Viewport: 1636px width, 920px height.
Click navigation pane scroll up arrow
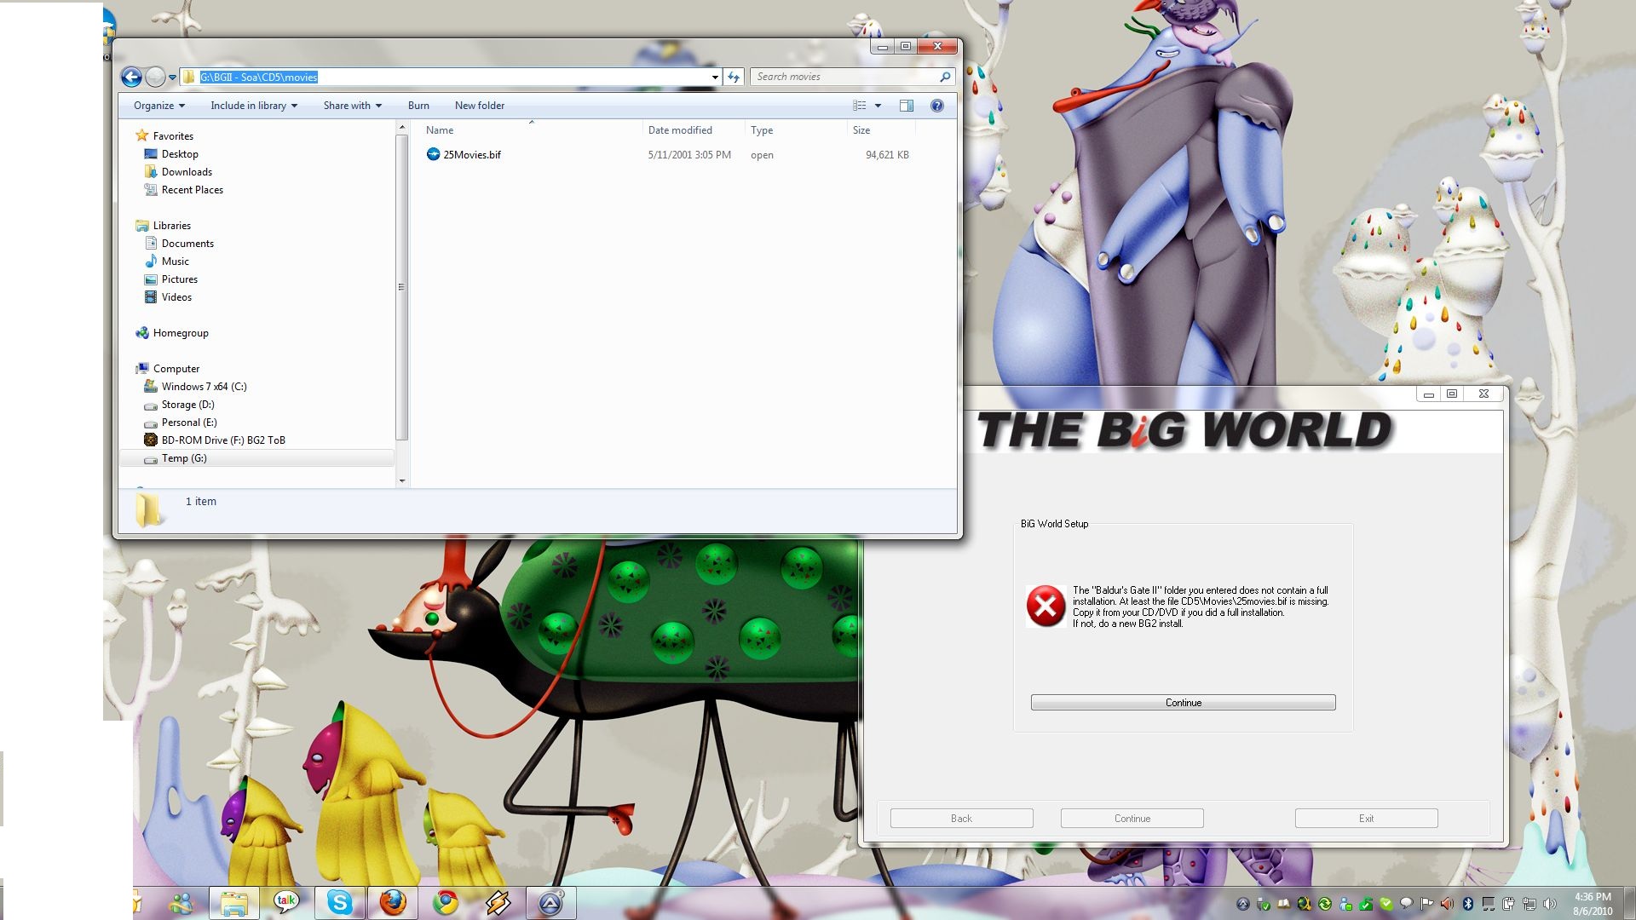coord(402,128)
